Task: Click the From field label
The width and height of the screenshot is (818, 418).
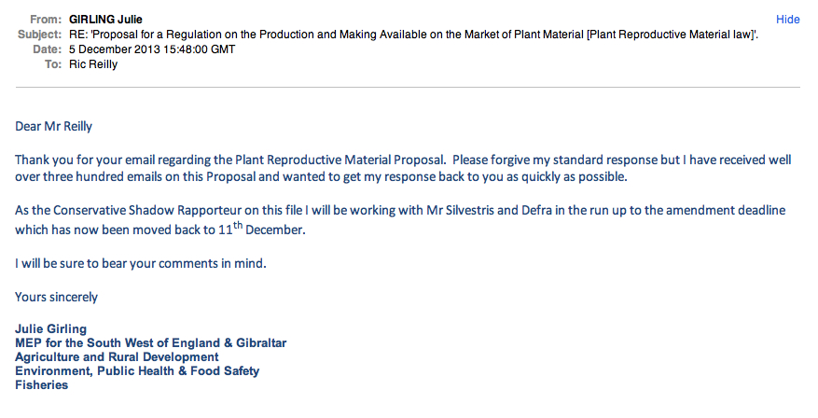Action: coord(46,20)
